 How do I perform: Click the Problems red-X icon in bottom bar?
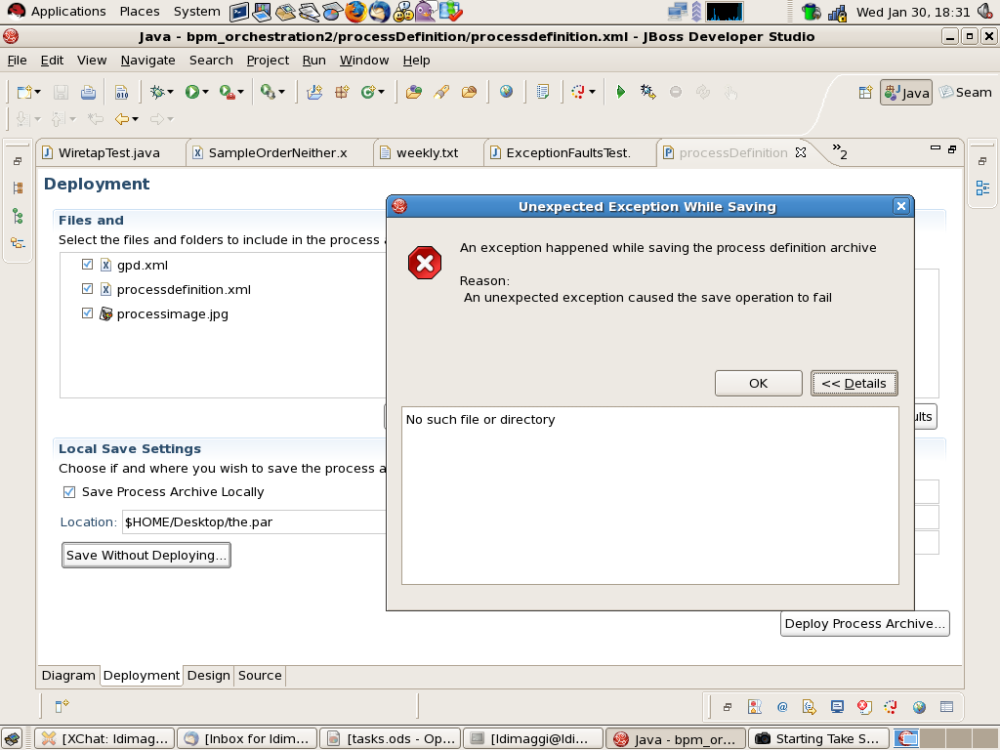[864, 707]
